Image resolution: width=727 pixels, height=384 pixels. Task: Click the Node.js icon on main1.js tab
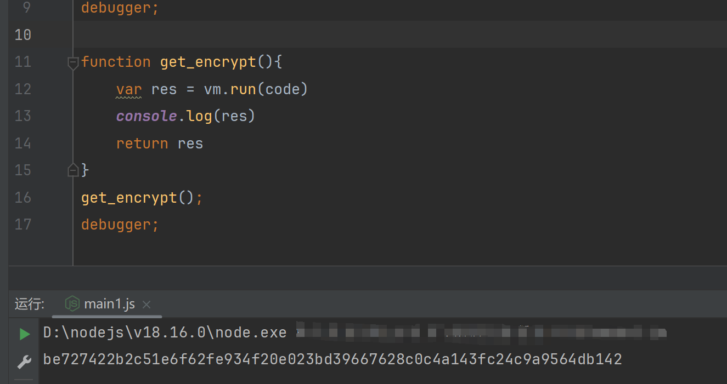pyautogui.click(x=72, y=304)
